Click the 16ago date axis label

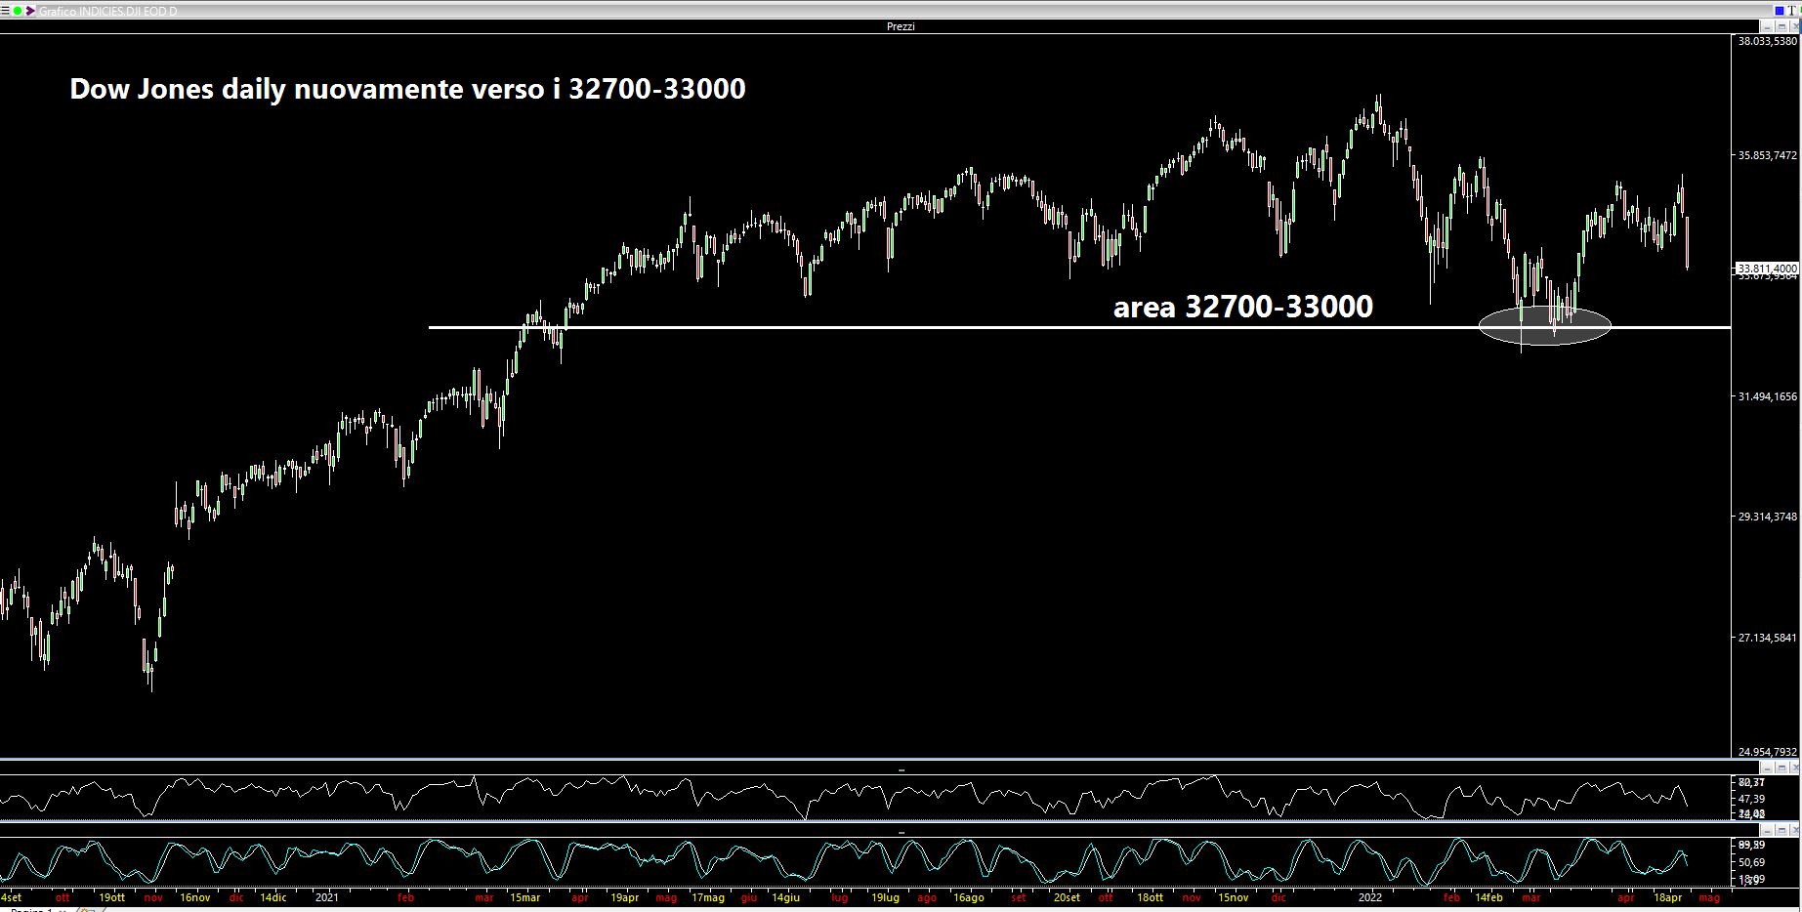969,897
